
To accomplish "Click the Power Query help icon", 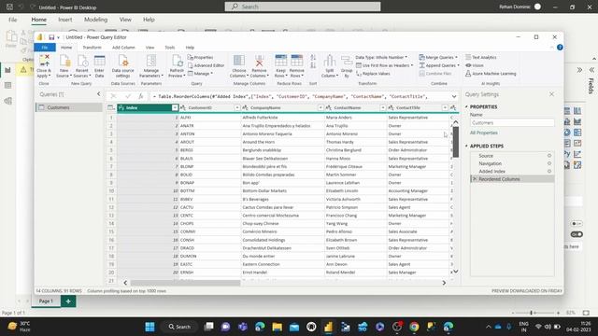I will (x=560, y=48).
